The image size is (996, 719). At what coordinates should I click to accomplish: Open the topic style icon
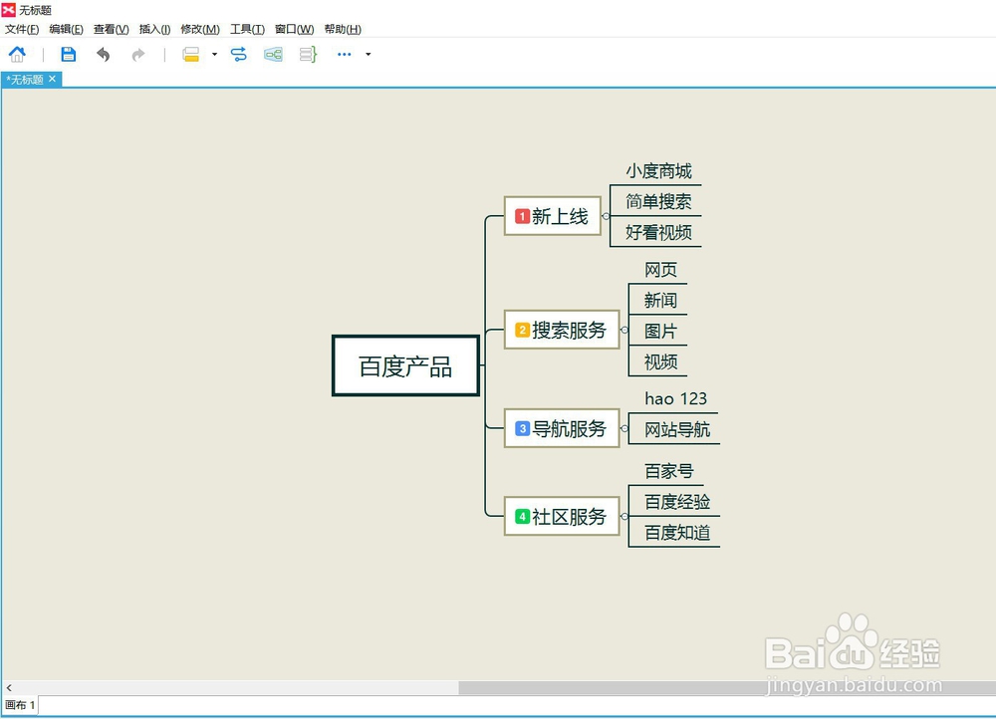189,54
